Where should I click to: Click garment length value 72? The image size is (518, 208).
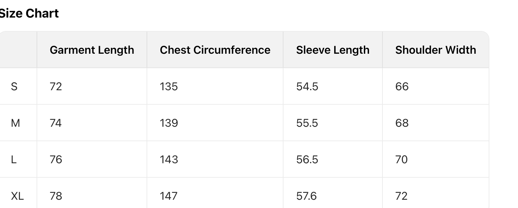[x=56, y=86]
